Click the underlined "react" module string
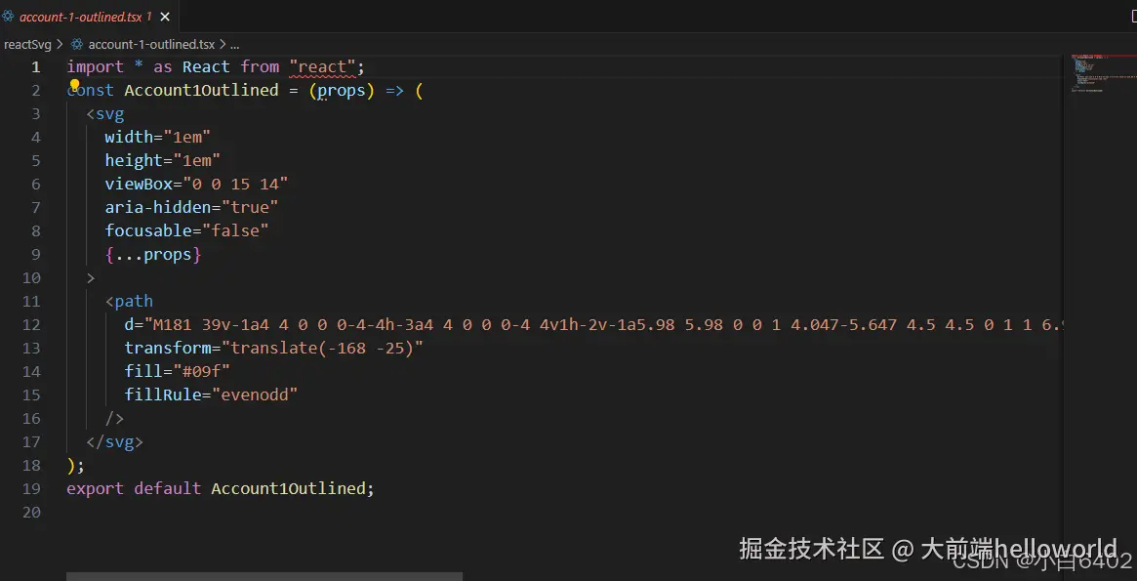 point(322,66)
